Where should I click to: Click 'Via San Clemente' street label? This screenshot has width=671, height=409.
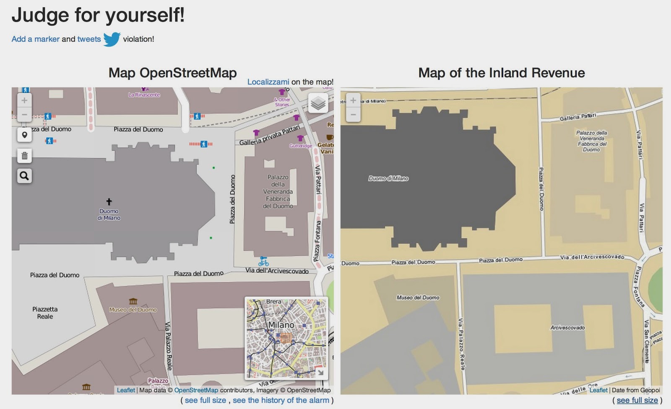tap(647, 341)
